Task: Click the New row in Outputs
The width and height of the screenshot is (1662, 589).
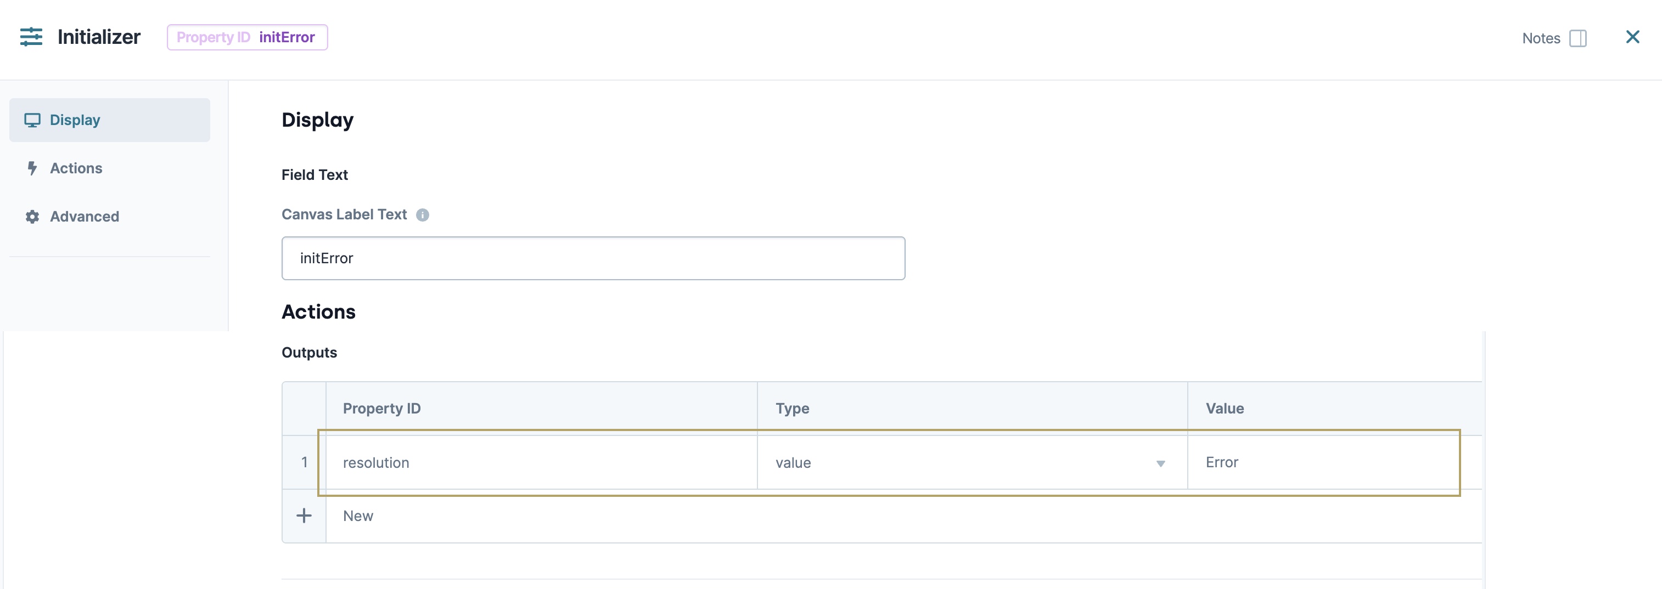Action: point(359,516)
